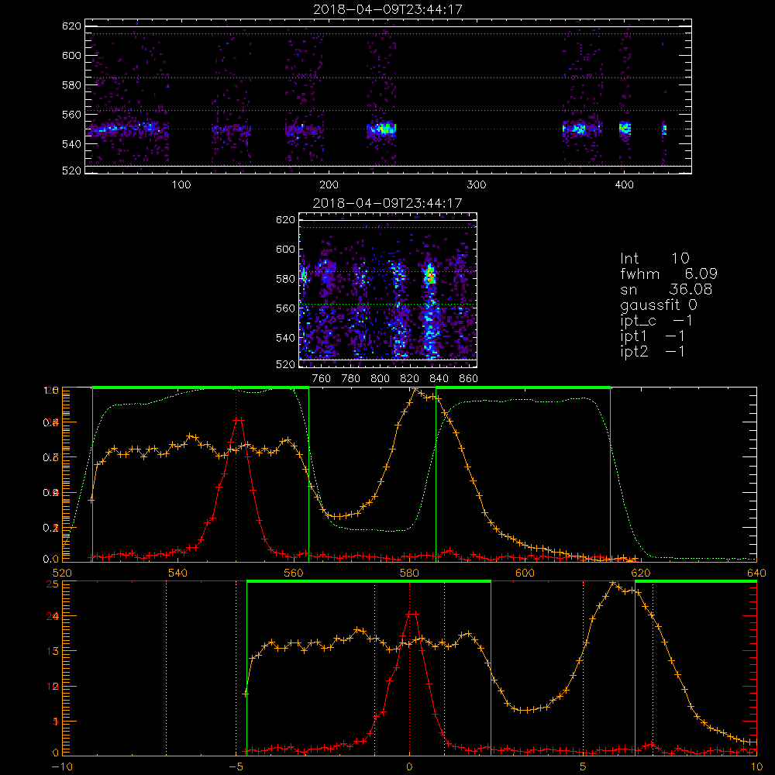Click y-axis label 540 on small spectrogram
The width and height of the screenshot is (775, 775).
286,338
